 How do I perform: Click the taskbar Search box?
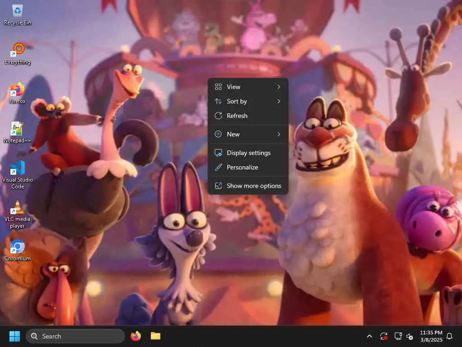pos(75,336)
